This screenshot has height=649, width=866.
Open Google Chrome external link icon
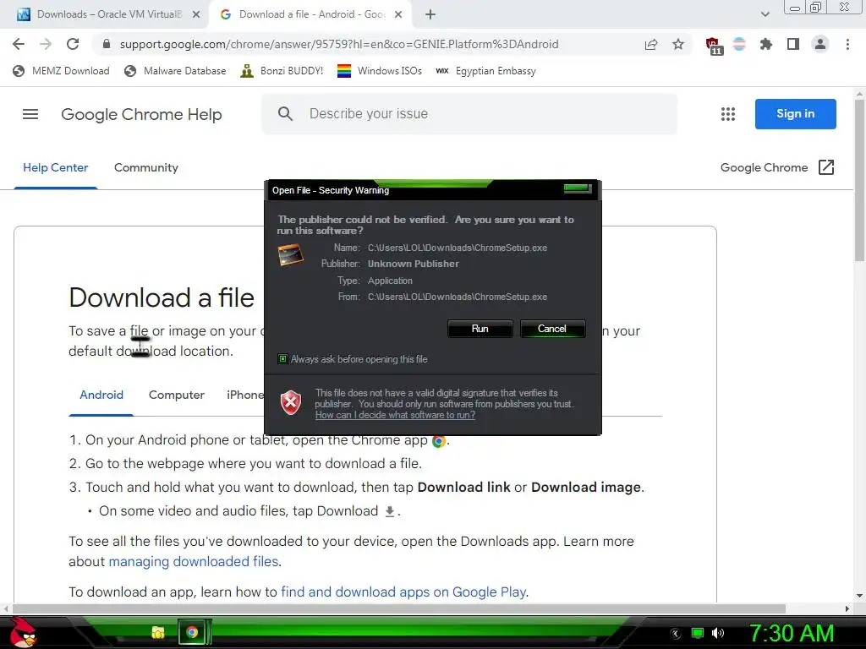825,167
